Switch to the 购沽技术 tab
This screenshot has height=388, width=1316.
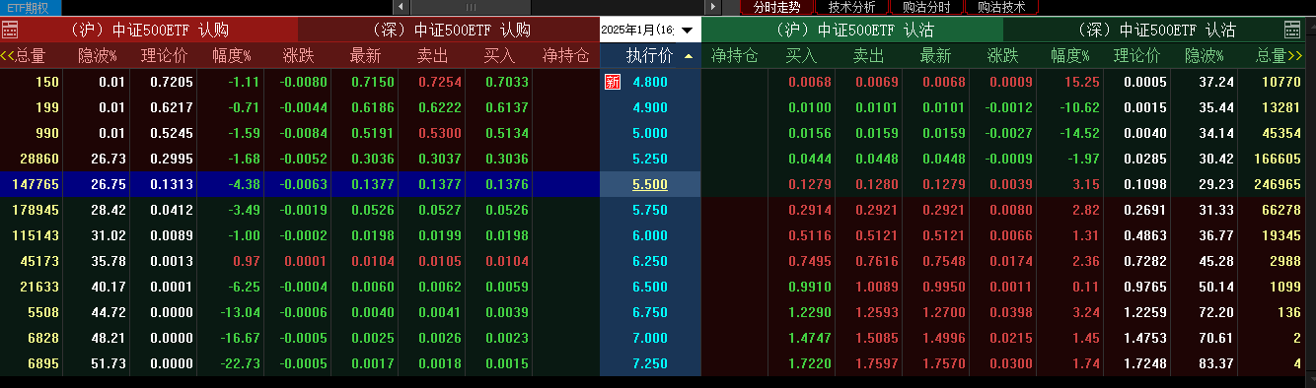pyautogui.click(x=1001, y=7)
